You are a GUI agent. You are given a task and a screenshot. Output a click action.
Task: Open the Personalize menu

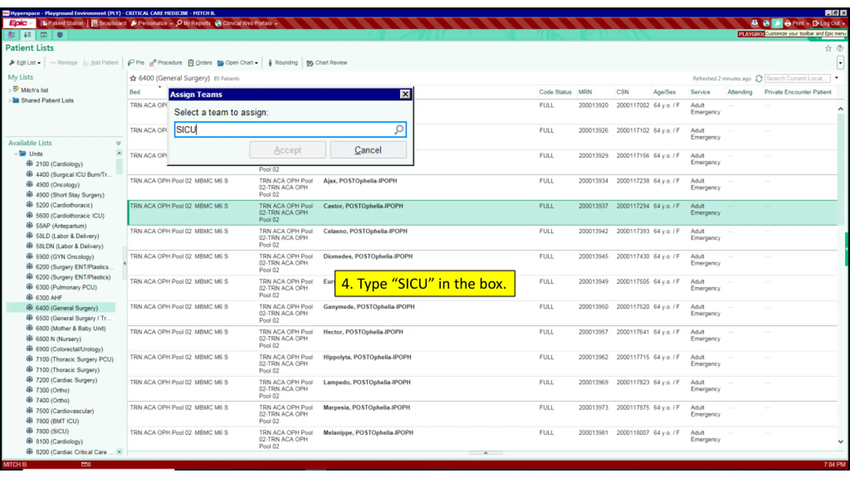pyautogui.click(x=152, y=23)
